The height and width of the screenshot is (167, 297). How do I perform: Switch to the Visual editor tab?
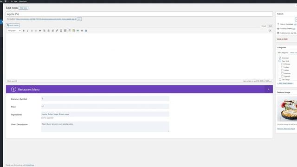point(264,26)
